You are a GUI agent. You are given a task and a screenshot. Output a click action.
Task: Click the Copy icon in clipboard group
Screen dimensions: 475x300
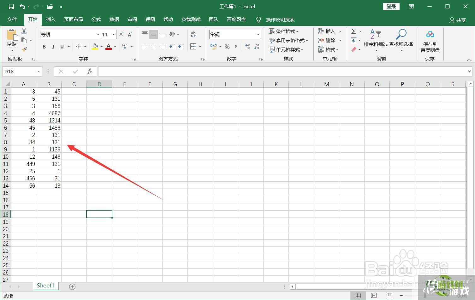[24, 40]
